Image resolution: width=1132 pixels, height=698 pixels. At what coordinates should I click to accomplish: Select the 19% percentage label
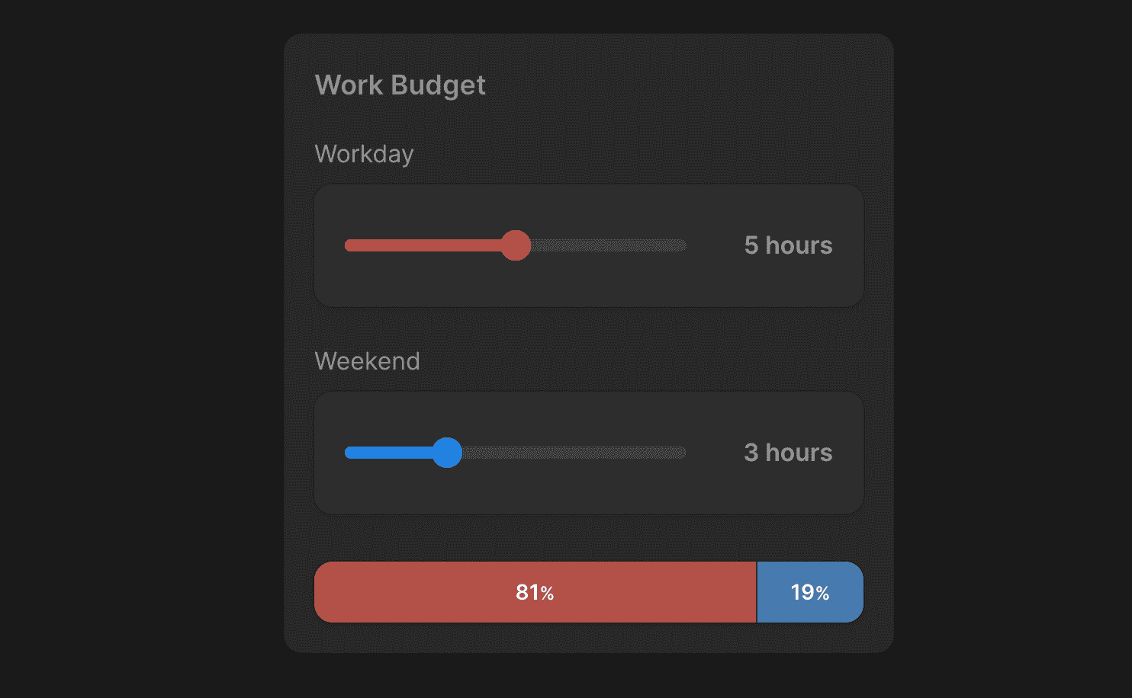[x=810, y=591]
